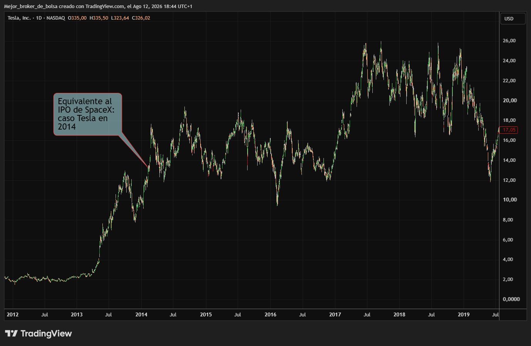
Task: Open the USD currency selector
Action: [x=513, y=18]
